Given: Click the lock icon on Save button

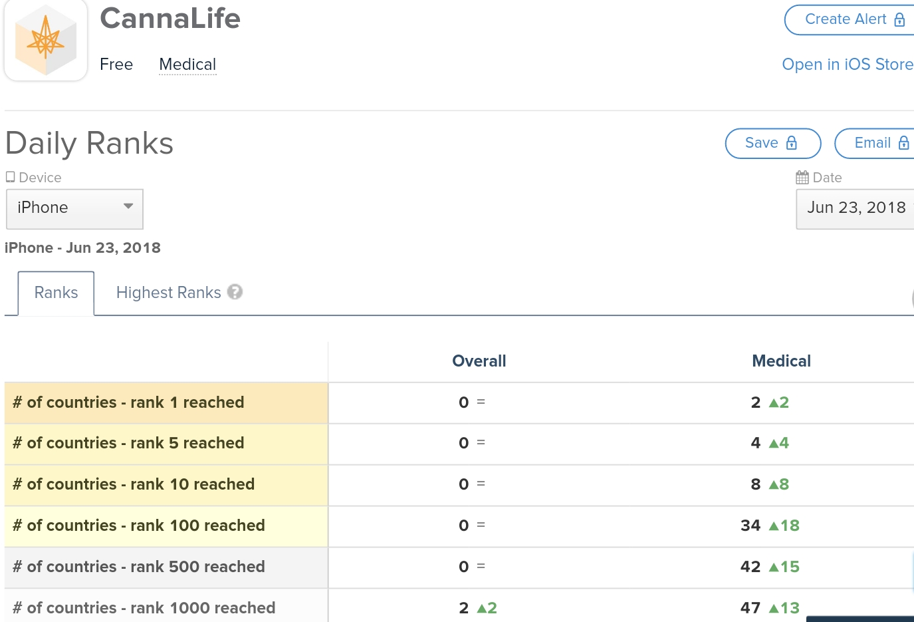Looking at the screenshot, I should coord(792,143).
